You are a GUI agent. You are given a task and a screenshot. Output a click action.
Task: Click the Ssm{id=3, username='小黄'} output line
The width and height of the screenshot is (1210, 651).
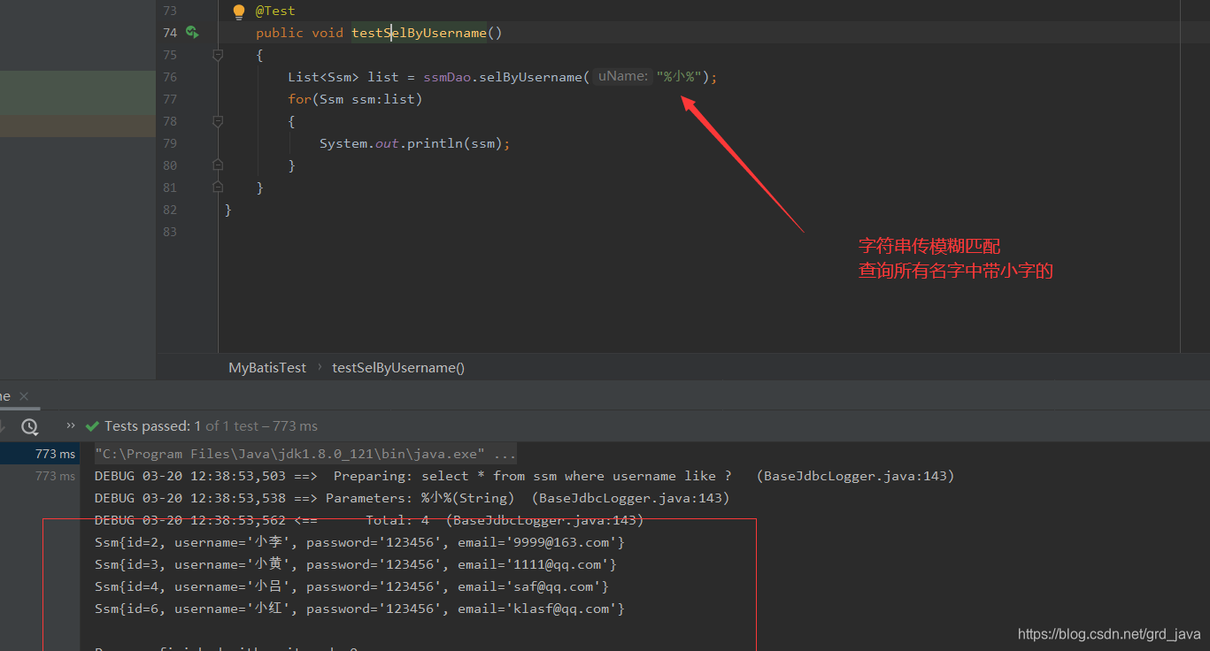[x=356, y=564]
